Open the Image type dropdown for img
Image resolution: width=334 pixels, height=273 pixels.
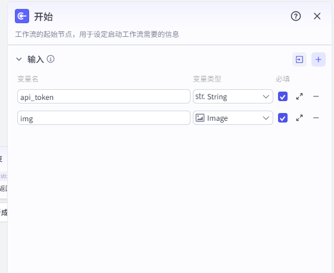point(233,118)
